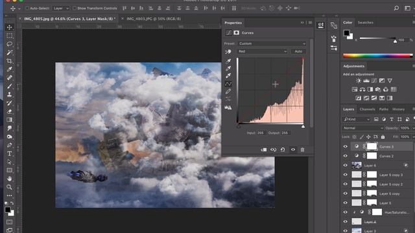Select the draw curve pencil icon
415x233 pixels.
pyautogui.click(x=228, y=91)
